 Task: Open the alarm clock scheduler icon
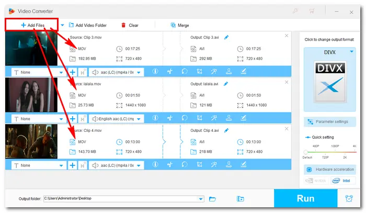[x=349, y=198]
